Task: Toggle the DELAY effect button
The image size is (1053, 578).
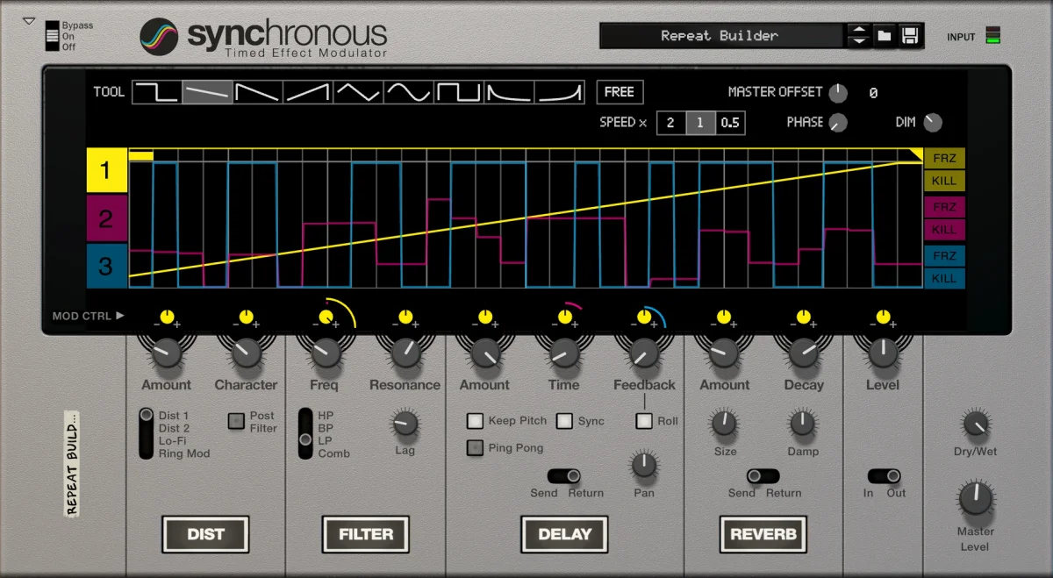Action: pyautogui.click(x=564, y=534)
